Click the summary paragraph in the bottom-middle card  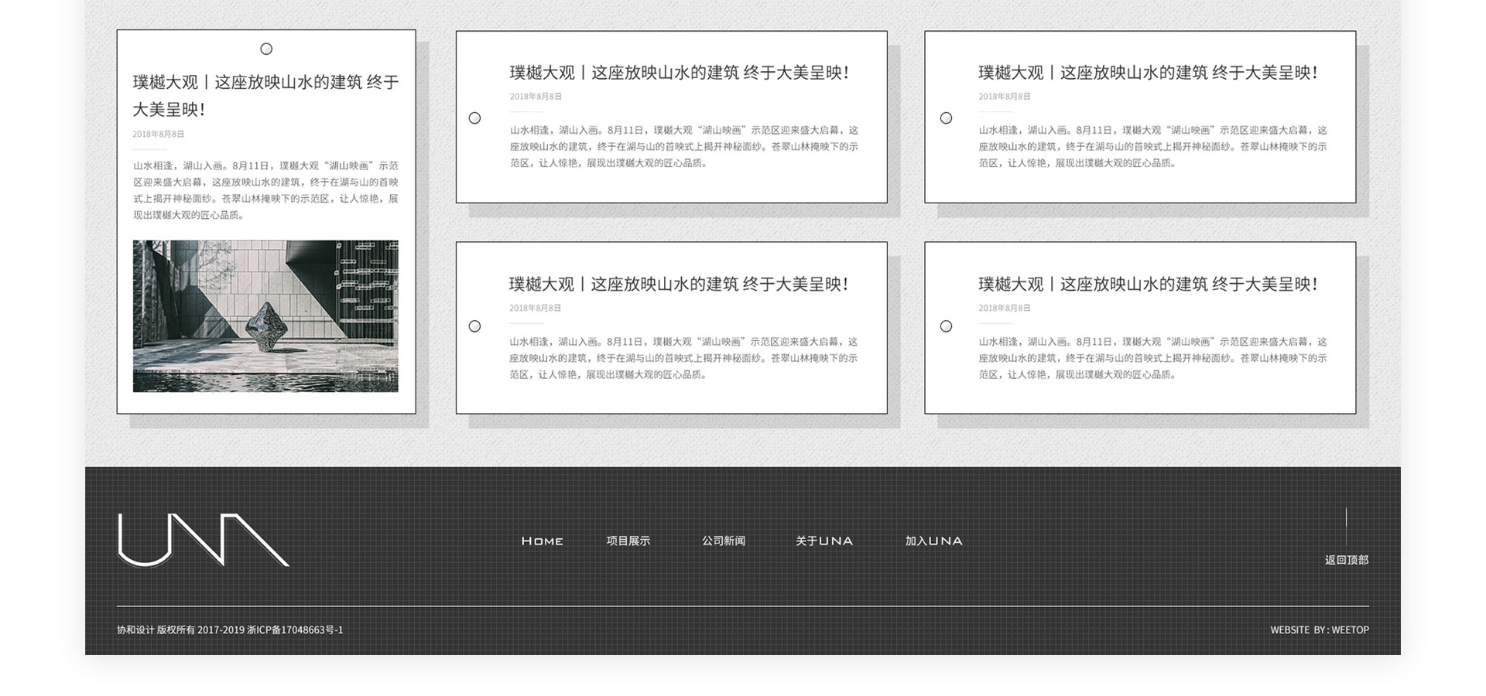683,358
